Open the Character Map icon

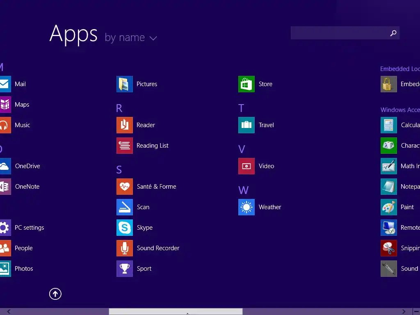tap(389, 146)
